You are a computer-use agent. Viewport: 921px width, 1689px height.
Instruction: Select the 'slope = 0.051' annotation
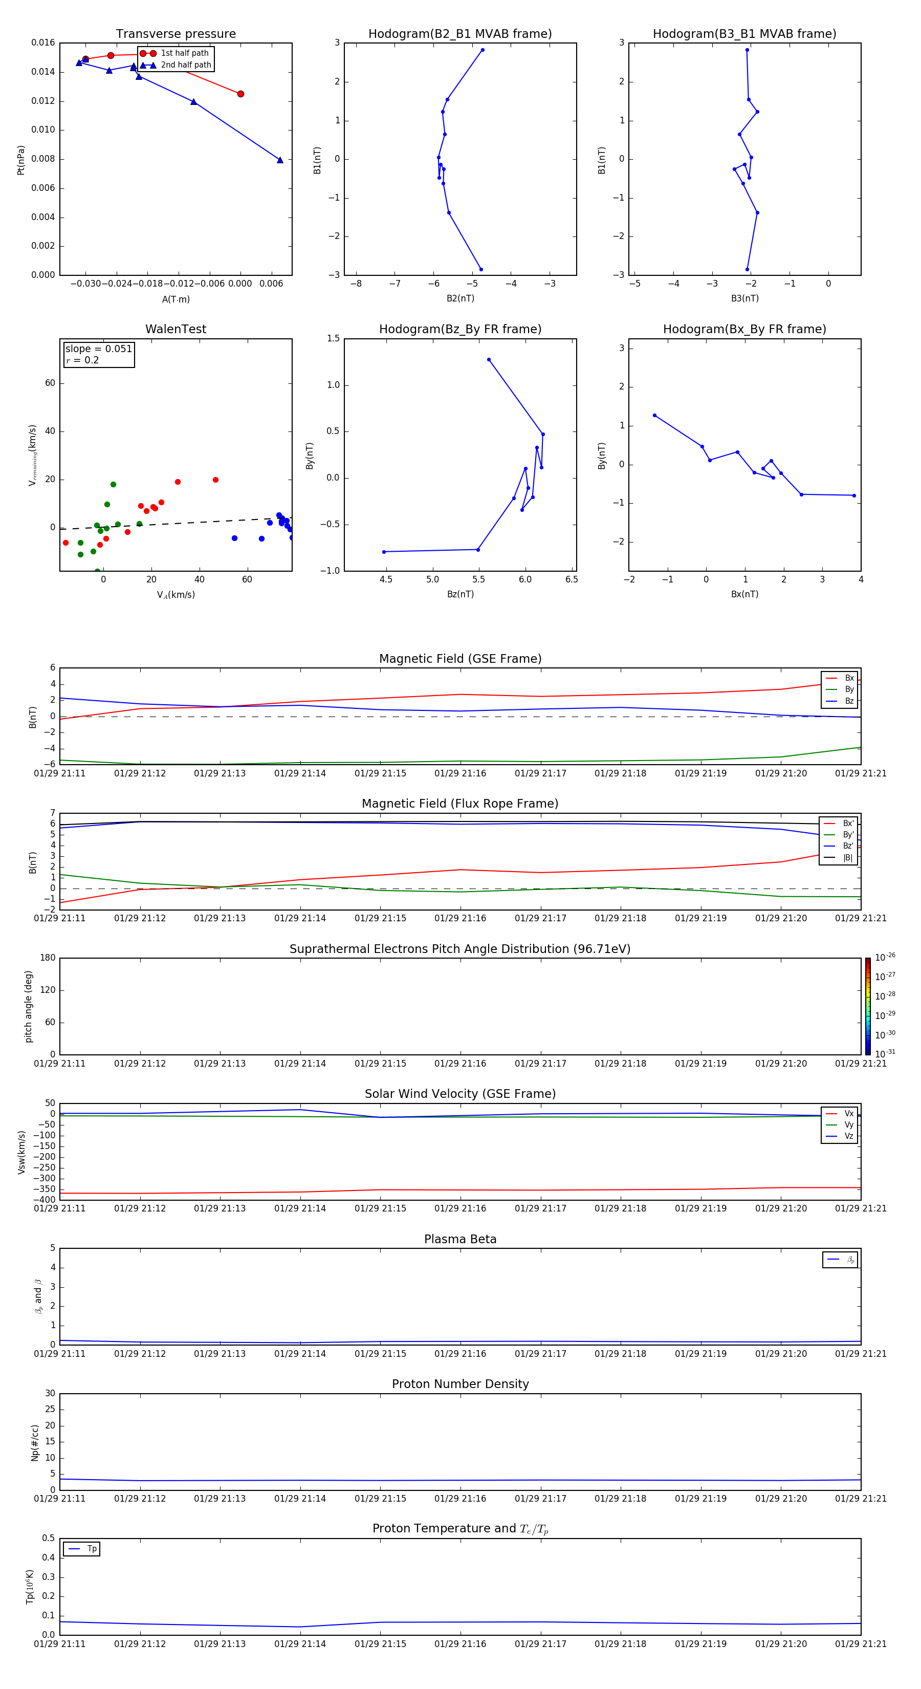(x=98, y=349)
